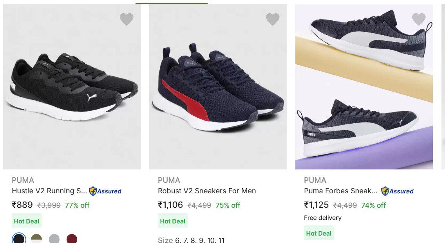Select the maroon color swatch

[72, 238]
